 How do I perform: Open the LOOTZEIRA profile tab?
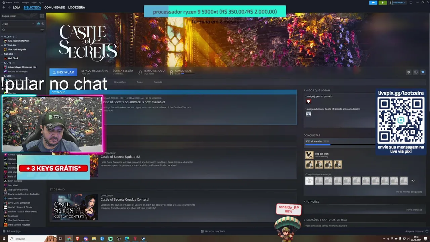[77, 7]
